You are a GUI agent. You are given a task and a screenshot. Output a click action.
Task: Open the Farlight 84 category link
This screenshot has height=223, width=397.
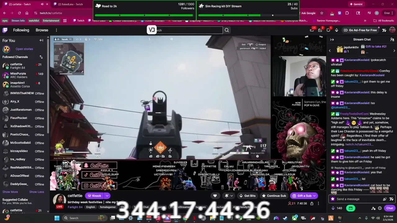75,207
